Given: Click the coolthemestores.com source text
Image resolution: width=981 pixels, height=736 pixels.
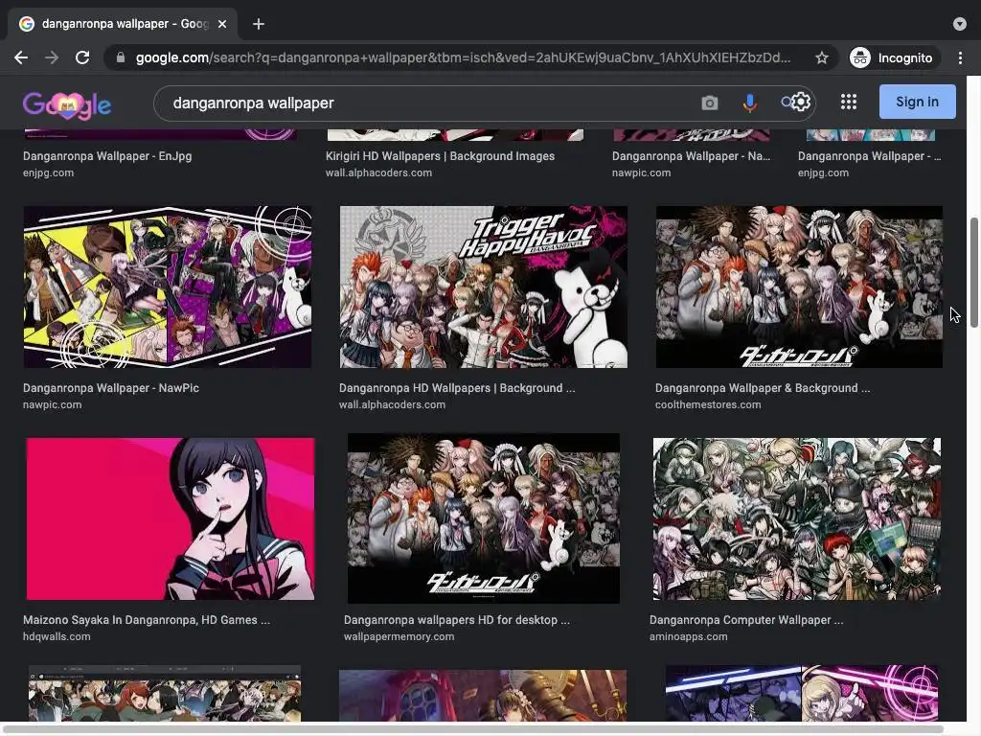Looking at the screenshot, I should (708, 405).
